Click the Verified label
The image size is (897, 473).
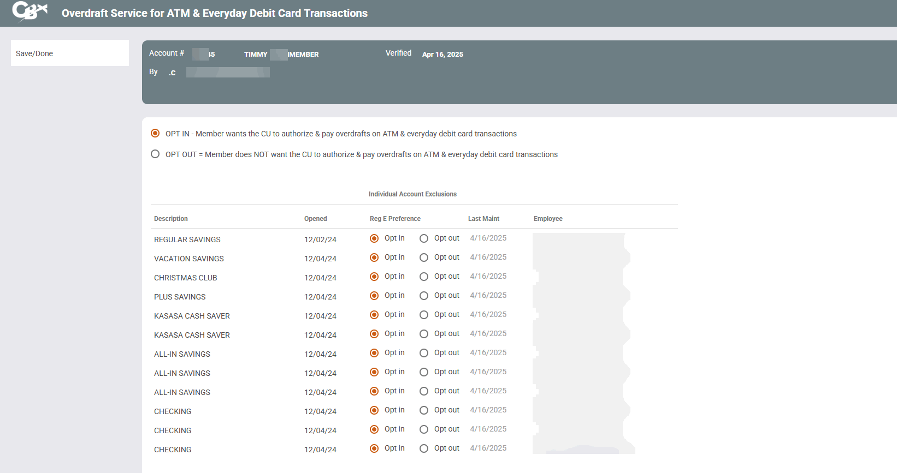[398, 53]
